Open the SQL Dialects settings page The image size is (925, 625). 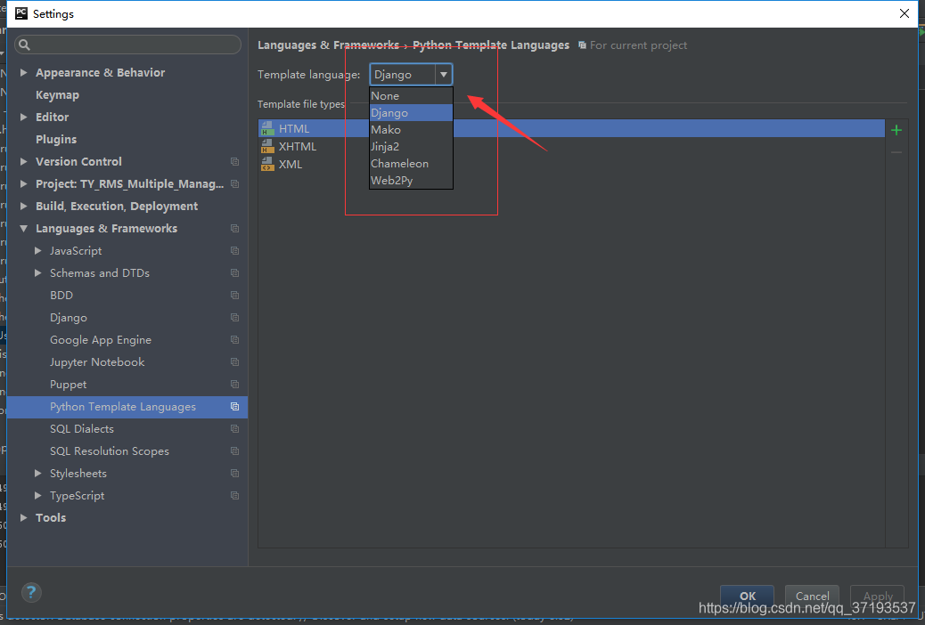pos(81,428)
